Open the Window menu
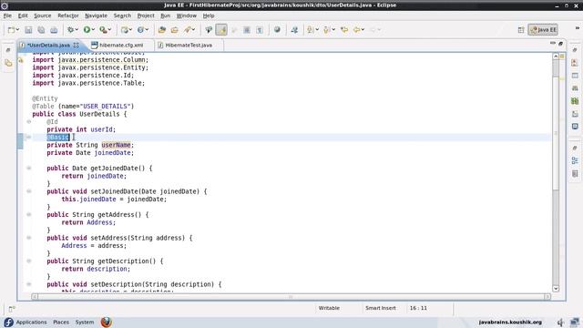 point(186,15)
